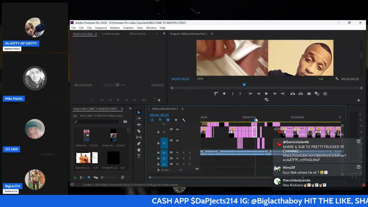
Task: Click the Lift button
Action: click(x=293, y=94)
